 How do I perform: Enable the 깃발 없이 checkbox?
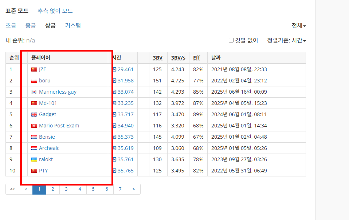tap(231, 40)
